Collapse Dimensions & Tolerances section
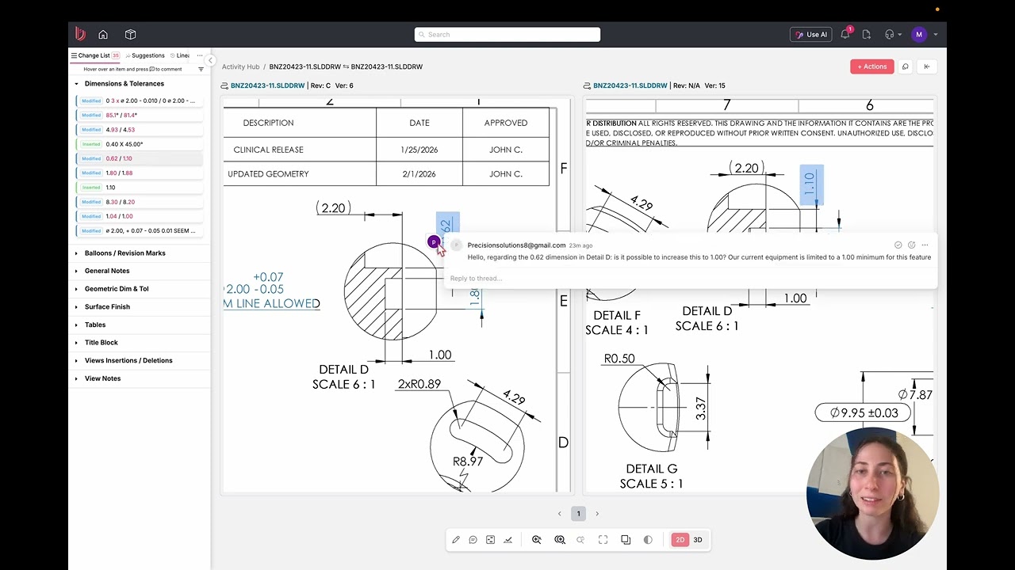This screenshot has height=570, width=1015. [x=77, y=84]
